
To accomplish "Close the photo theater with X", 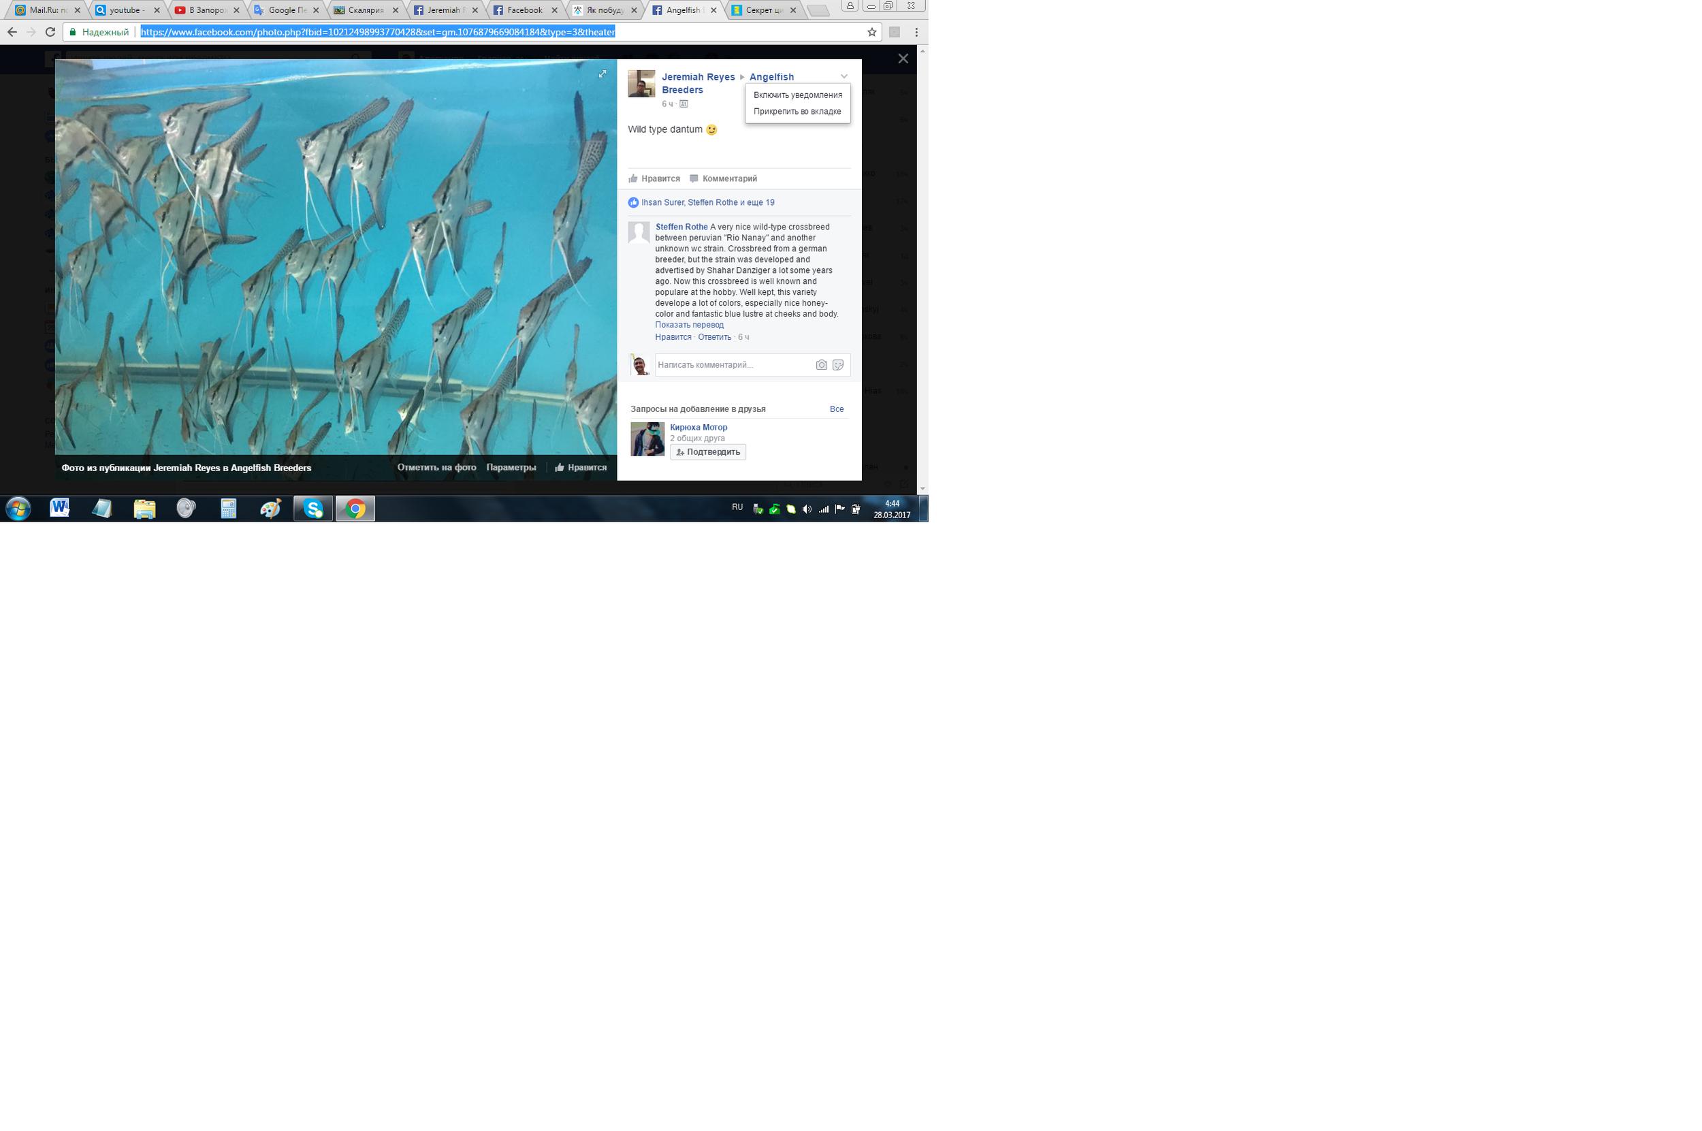I will [902, 59].
